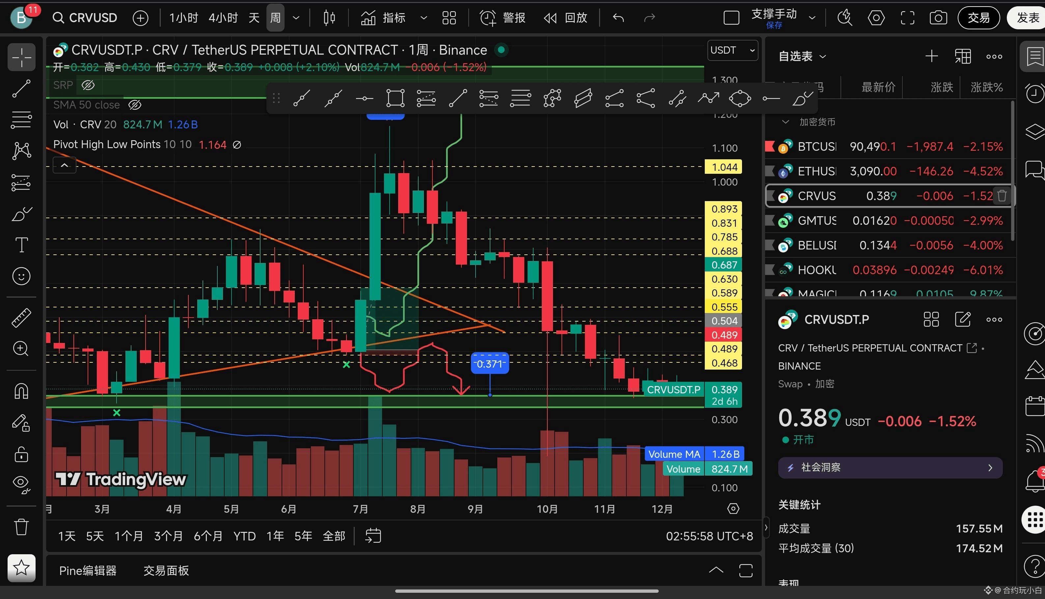This screenshot has width=1045, height=599.
Task: Remove drawings using the trash icon
Action: 21,527
